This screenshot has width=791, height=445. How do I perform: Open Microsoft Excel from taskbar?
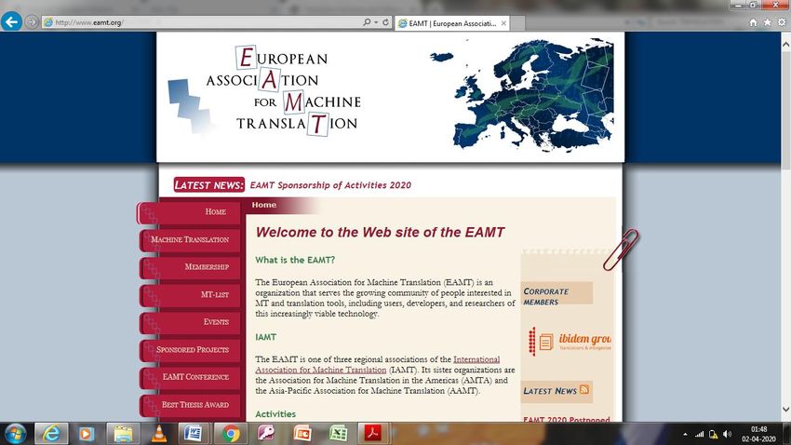click(x=338, y=434)
